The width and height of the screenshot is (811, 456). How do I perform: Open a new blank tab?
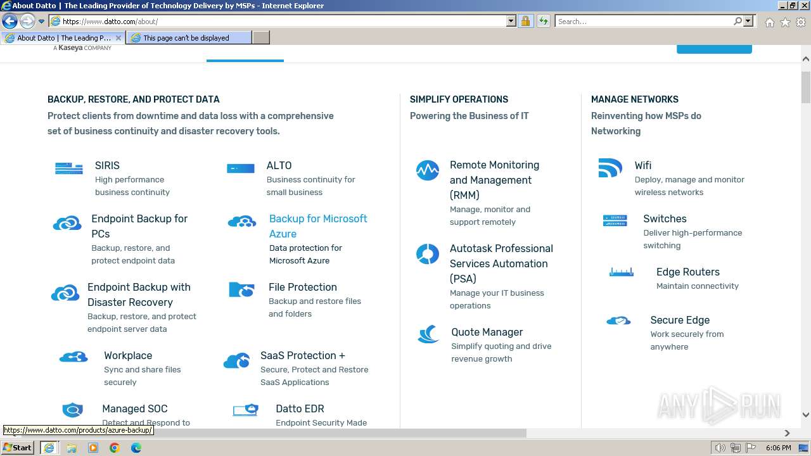[261, 38]
